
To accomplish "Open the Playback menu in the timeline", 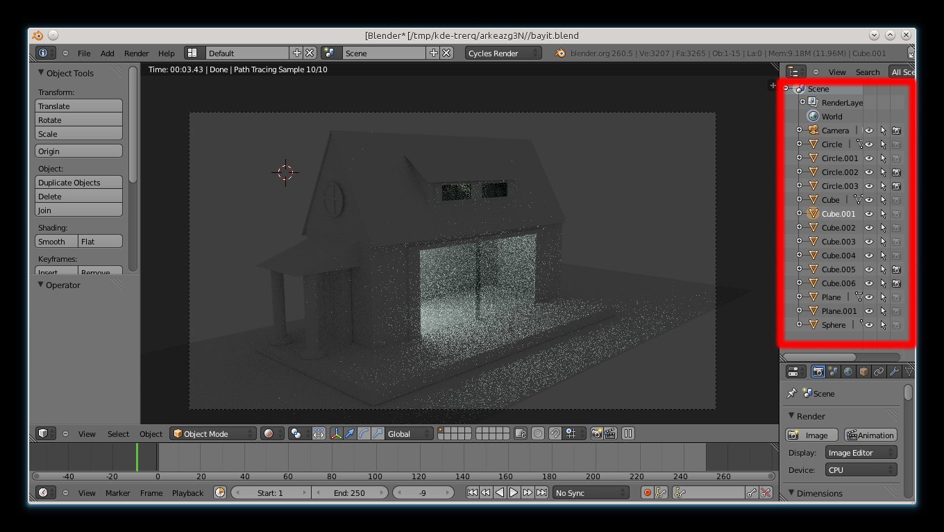I will 187,493.
